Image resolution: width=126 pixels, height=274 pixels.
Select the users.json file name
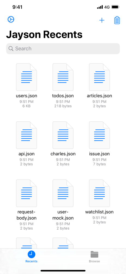[26, 96]
